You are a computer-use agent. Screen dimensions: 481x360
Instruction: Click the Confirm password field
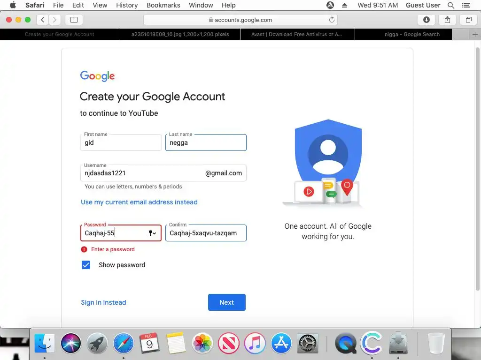(206, 233)
